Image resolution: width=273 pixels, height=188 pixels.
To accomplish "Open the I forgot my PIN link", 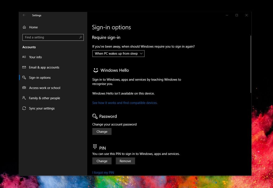I will click(x=103, y=173).
